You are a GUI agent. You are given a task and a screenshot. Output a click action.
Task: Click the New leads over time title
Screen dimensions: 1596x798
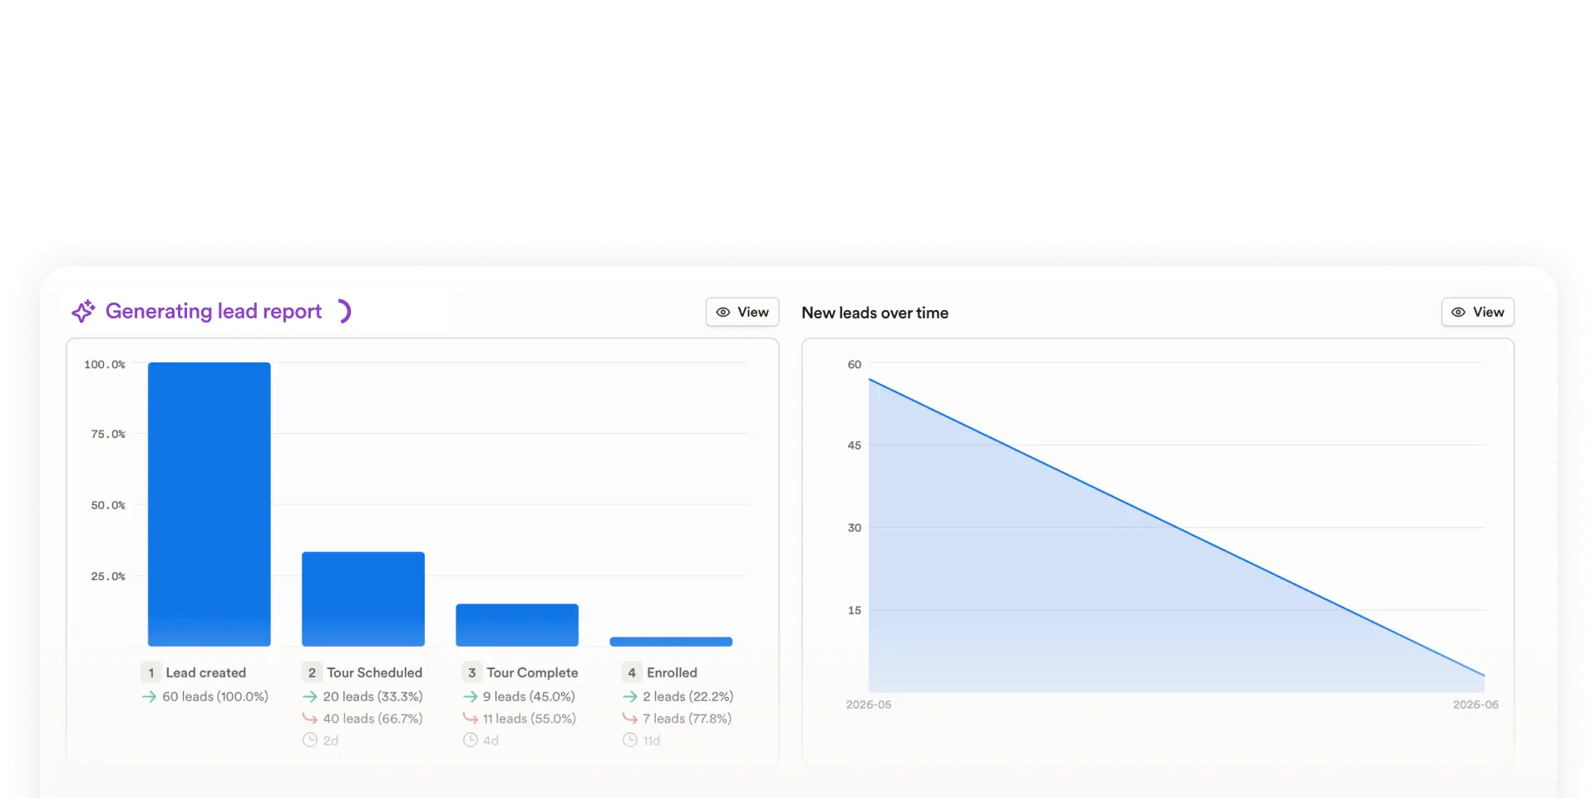875,313
